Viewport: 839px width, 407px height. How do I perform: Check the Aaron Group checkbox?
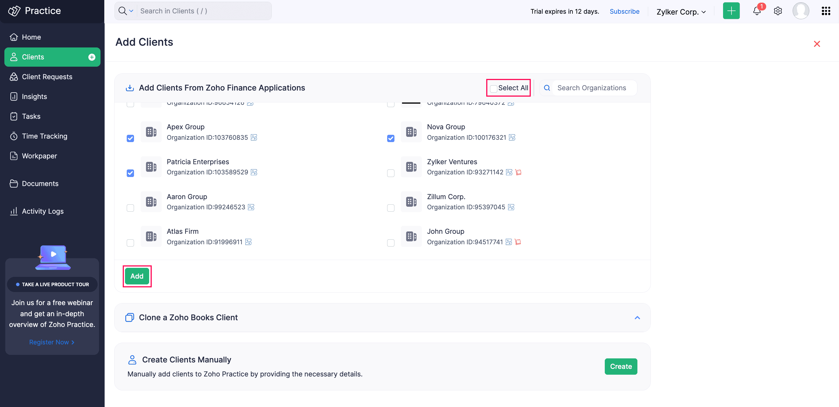click(130, 208)
